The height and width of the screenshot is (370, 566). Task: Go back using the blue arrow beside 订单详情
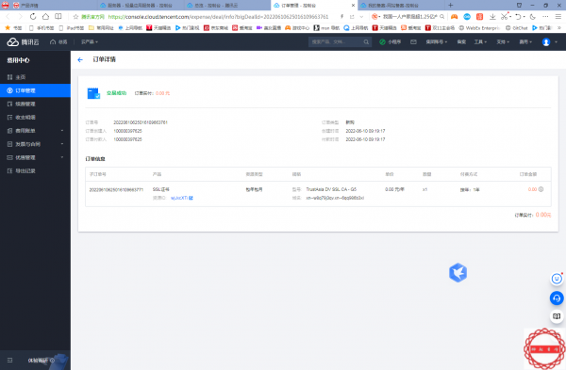(x=80, y=60)
